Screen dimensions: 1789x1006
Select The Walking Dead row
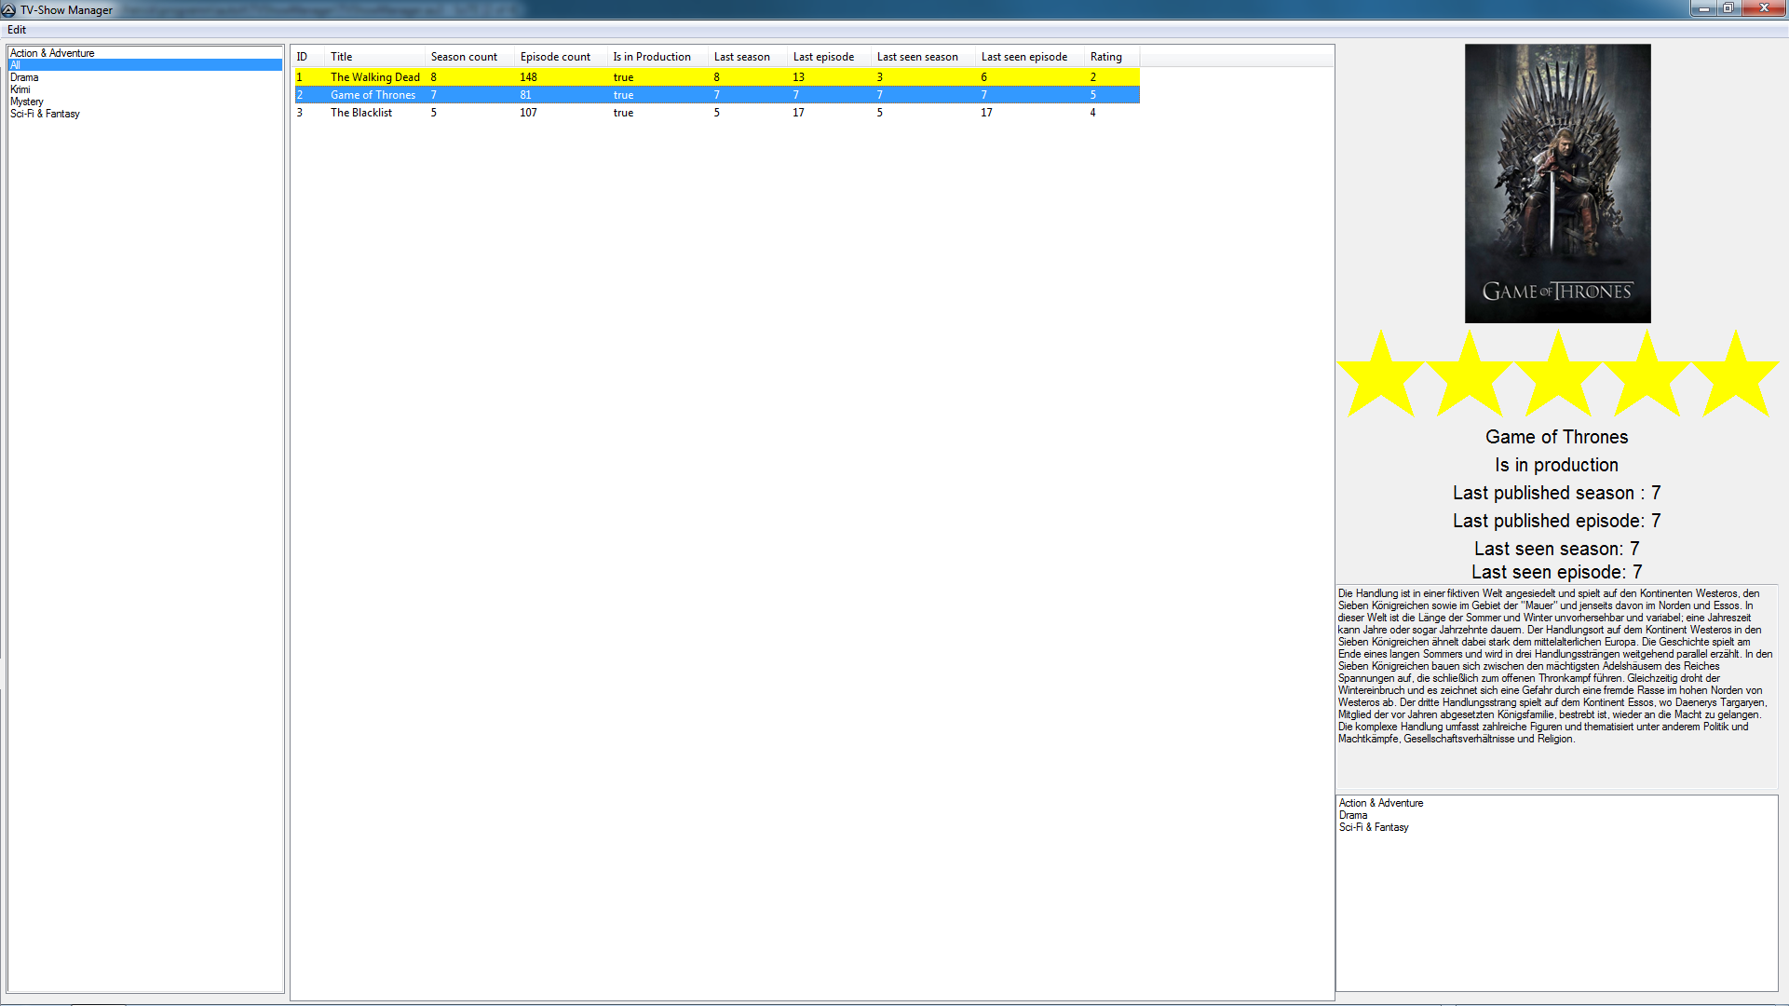point(374,77)
